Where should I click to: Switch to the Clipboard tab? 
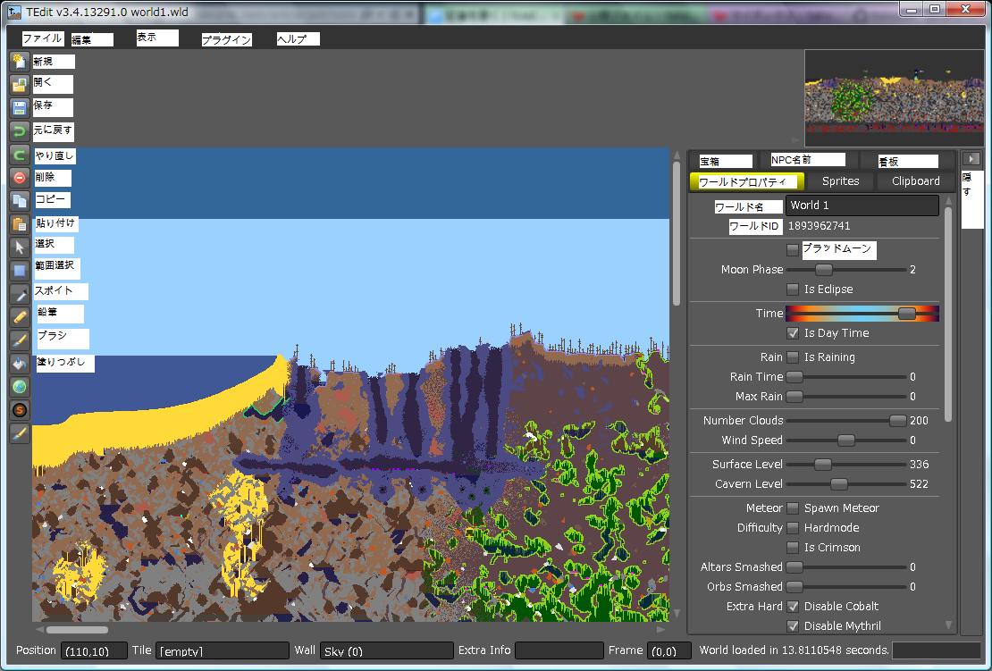[915, 181]
